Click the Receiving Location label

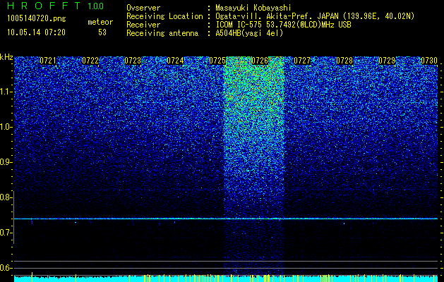click(x=164, y=16)
